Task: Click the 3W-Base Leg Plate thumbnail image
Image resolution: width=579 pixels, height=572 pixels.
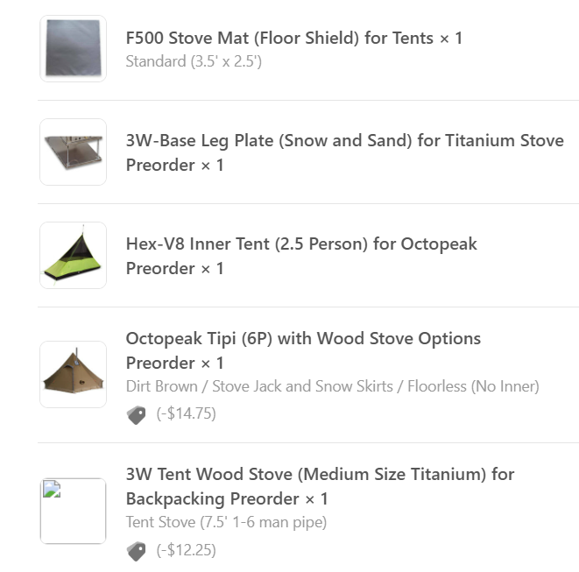Action: [x=73, y=152]
